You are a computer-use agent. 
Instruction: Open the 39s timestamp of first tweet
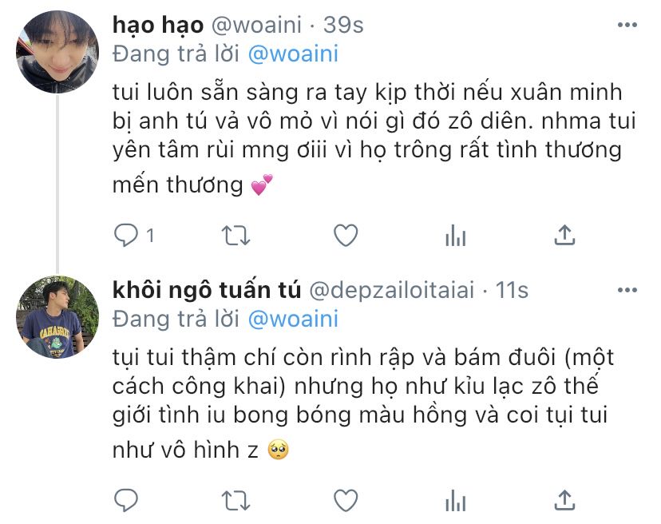coord(343,25)
